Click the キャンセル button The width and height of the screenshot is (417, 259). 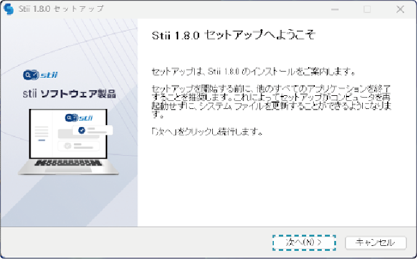point(375,243)
